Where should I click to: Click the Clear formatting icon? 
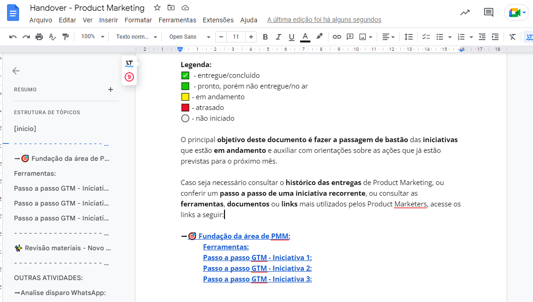[512, 36]
